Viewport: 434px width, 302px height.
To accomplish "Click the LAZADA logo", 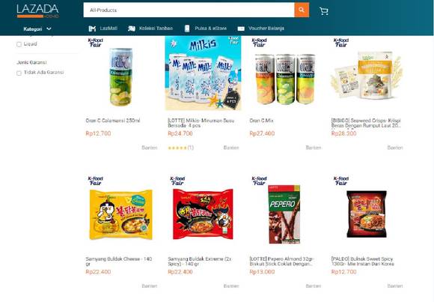I will click(x=37, y=10).
